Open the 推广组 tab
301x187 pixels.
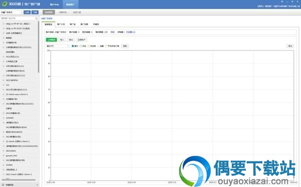point(73,25)
